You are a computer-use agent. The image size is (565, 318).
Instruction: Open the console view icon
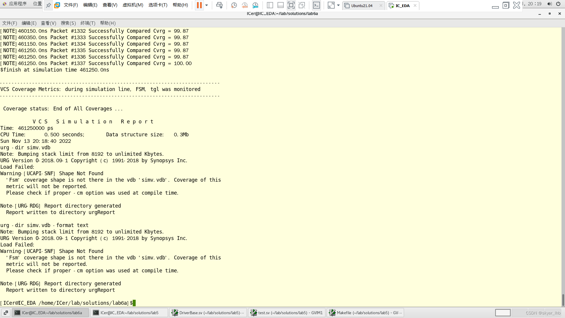pyautogui.click(x=316, y=5)
